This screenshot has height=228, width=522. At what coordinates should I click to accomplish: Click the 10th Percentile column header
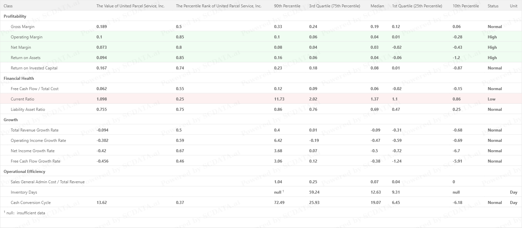click(x=466, y=6)
